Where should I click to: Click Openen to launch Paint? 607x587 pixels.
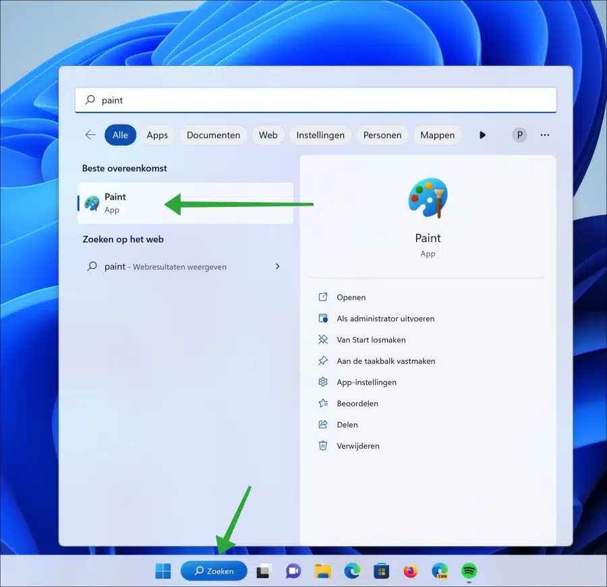[x=351, y=297]
